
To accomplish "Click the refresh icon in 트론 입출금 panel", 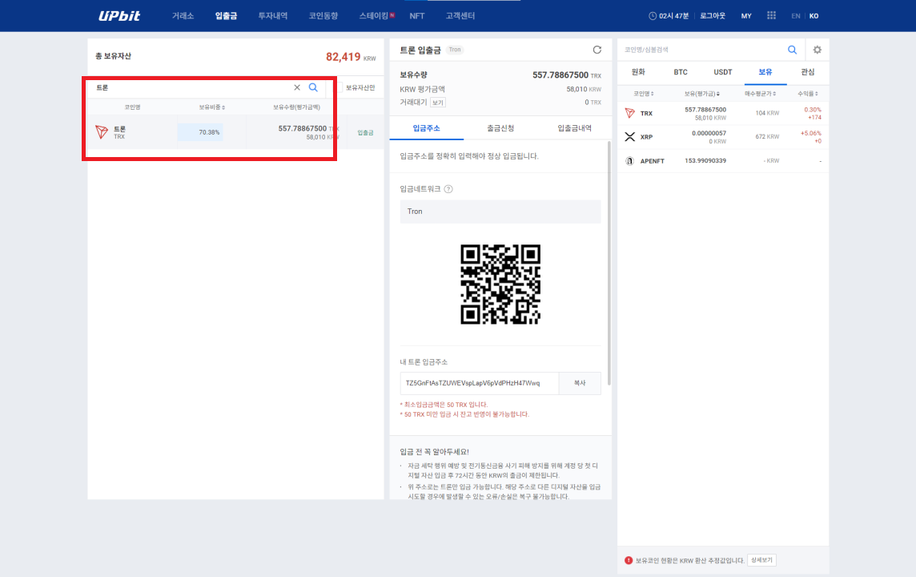I will click(x=597, y=50).
